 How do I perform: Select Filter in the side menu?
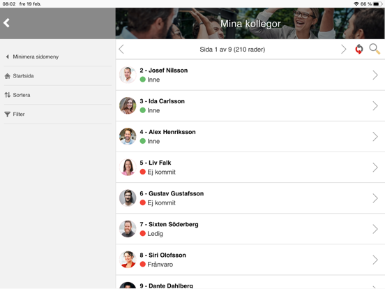pyautogui.click(x=58, y=114)
